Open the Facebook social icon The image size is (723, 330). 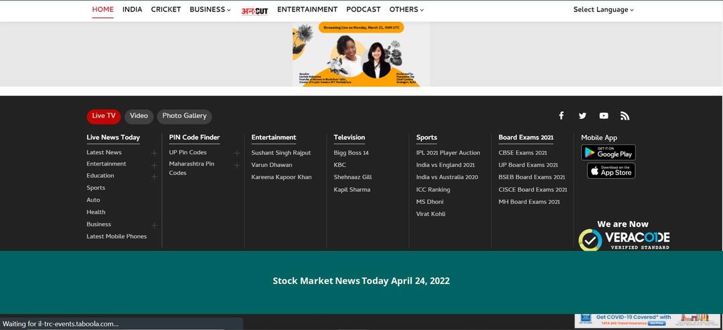561,116
